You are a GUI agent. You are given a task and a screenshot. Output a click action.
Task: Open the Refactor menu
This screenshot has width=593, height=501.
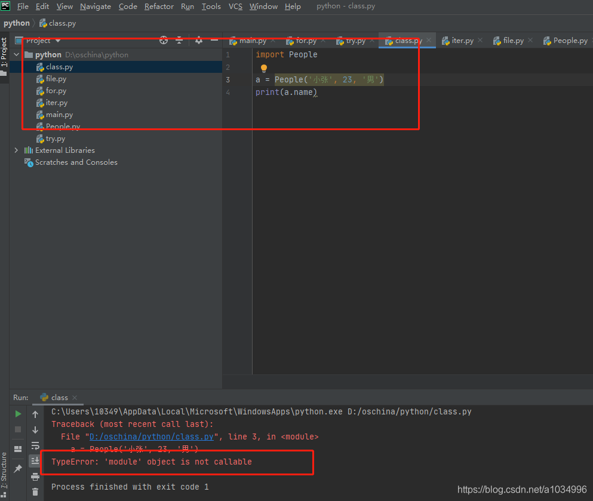point(159,7)
